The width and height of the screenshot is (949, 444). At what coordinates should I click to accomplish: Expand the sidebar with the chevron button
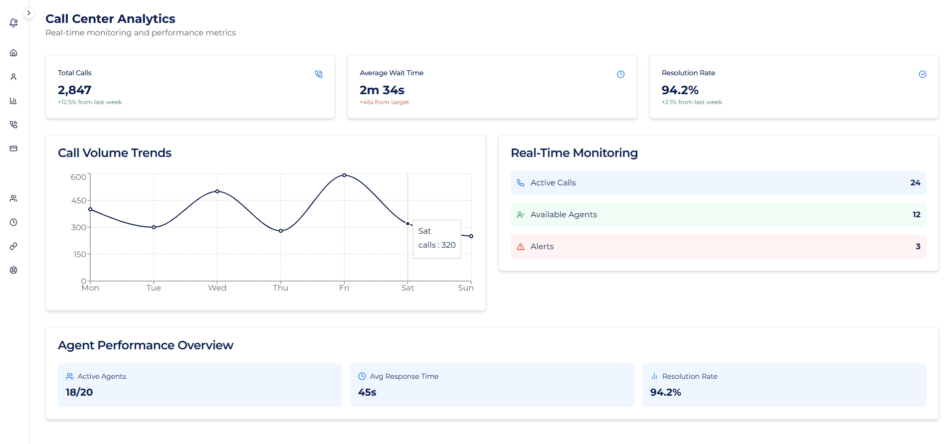point(29,13)
